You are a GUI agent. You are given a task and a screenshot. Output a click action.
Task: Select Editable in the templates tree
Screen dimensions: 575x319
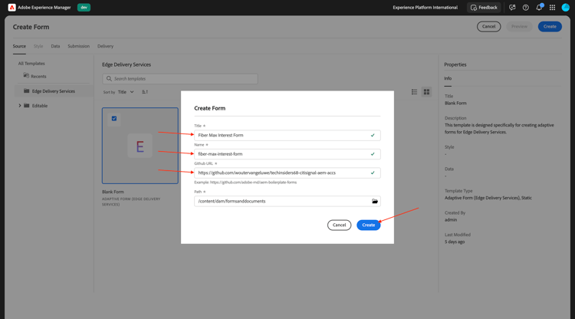pos(40,106)
